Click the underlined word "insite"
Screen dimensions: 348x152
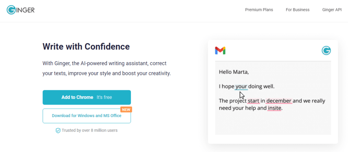pyautogui.click(x=275, y=109)
